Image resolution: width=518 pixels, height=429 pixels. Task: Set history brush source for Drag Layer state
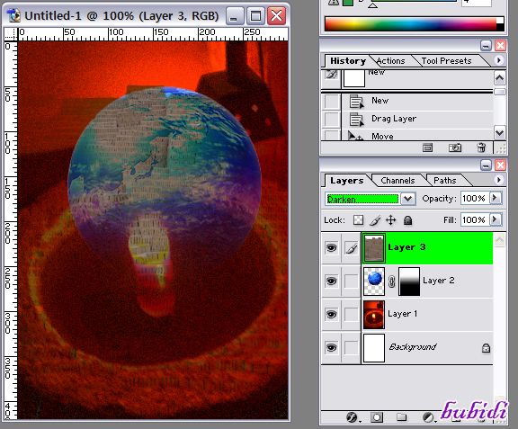point(332,120)
